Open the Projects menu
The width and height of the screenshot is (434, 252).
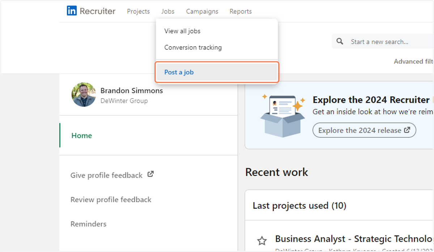(x=138, y=12)
